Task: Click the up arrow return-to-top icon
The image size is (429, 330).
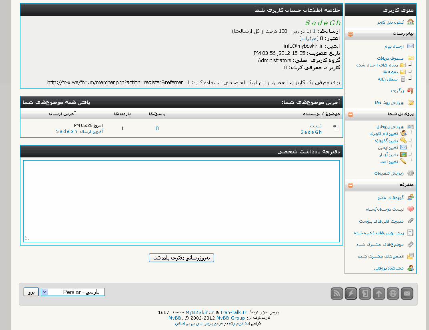Action: click(379, 294)
